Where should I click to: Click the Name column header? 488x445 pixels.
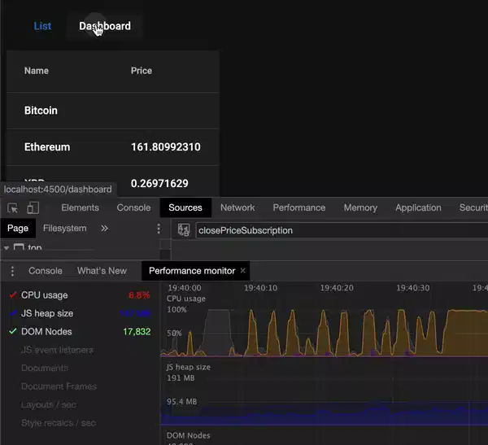pos(37,71)
